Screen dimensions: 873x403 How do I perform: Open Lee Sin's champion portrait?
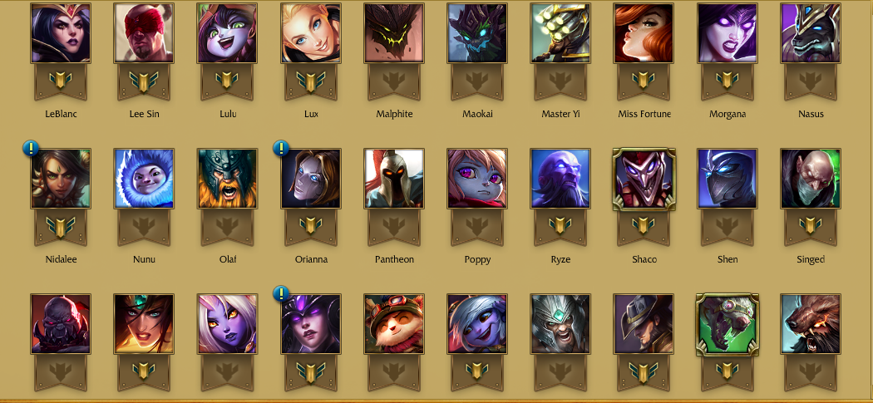(x=144, y=33)
